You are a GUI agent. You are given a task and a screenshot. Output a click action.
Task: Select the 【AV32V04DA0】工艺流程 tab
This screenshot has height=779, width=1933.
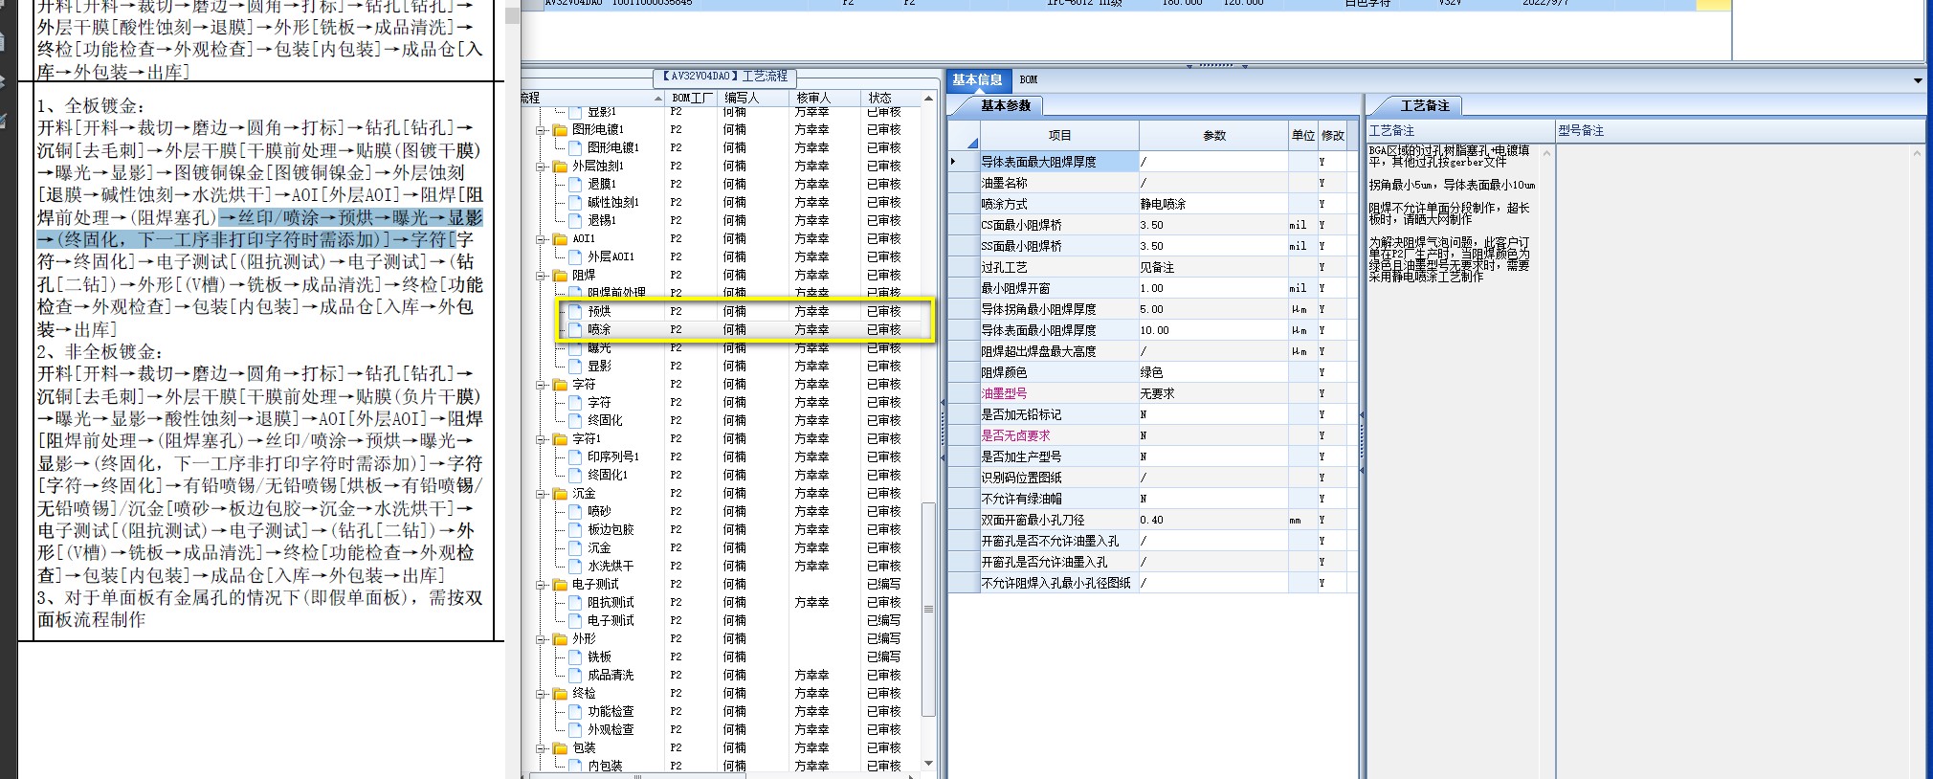725,77
